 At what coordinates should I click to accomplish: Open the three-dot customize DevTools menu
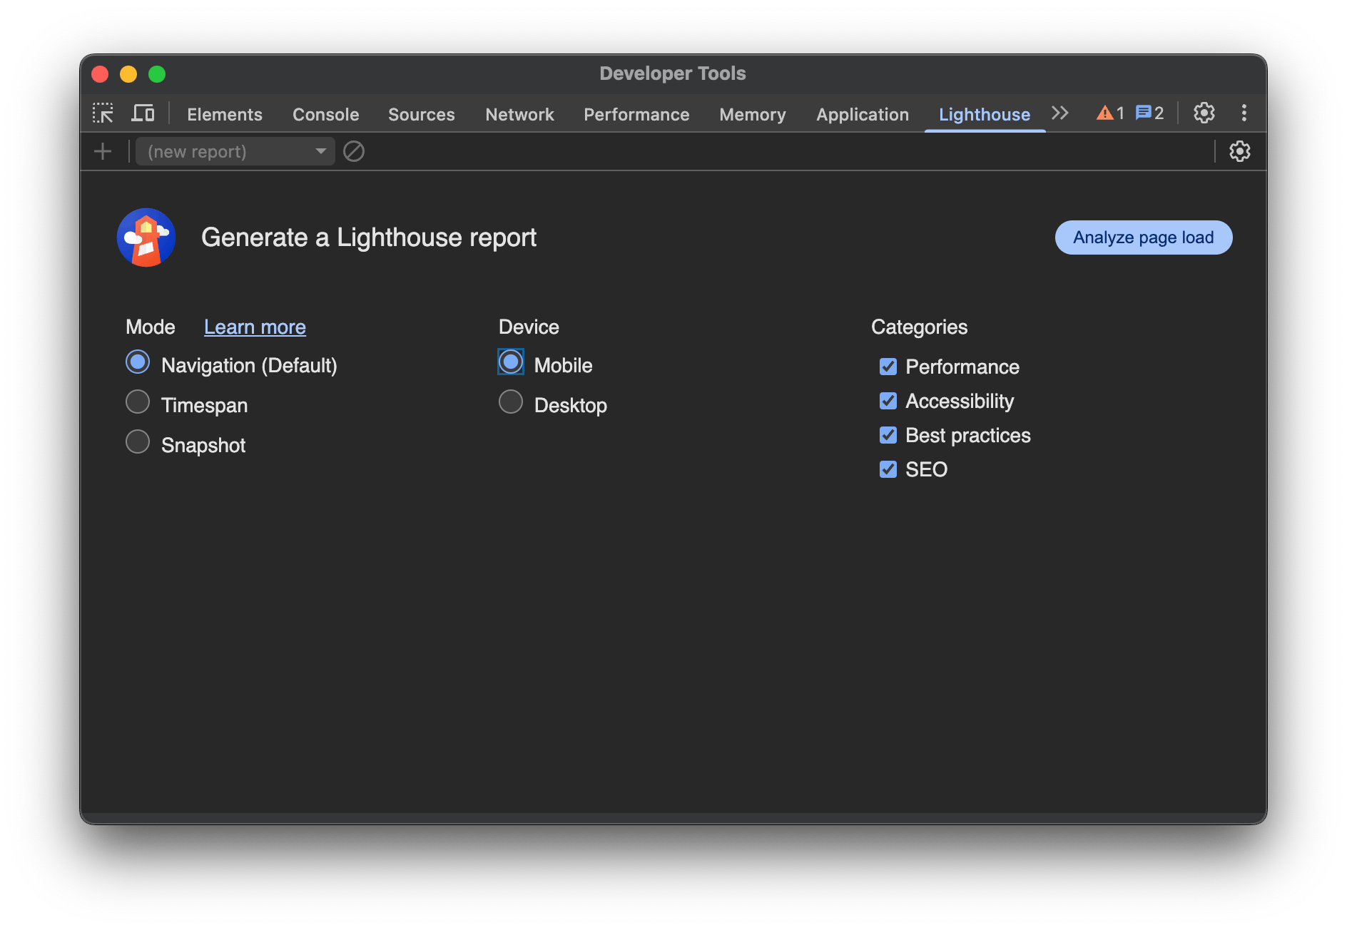pos(1244,113)
